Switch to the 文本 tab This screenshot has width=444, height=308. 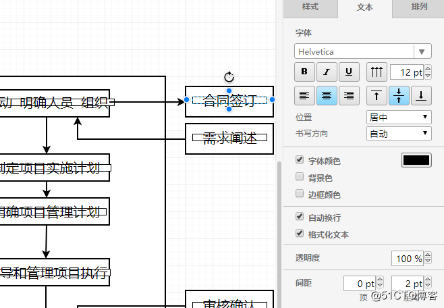[364, 7]
